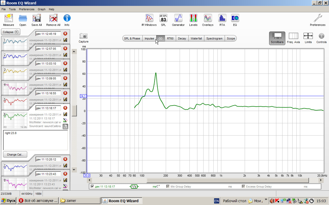Screen dimensions: 329x205
Task: Toggle the Min Group Delay checkbox
Action: (168, 187)
